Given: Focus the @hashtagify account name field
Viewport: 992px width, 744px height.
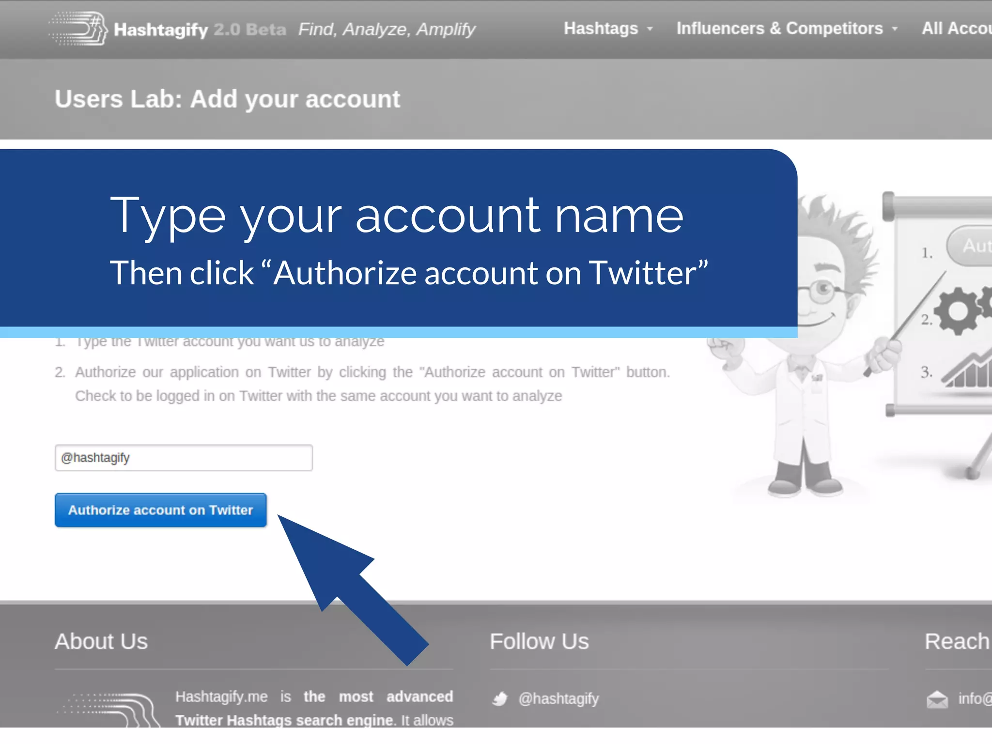Looking at the screenshot, I should [184, 458].
